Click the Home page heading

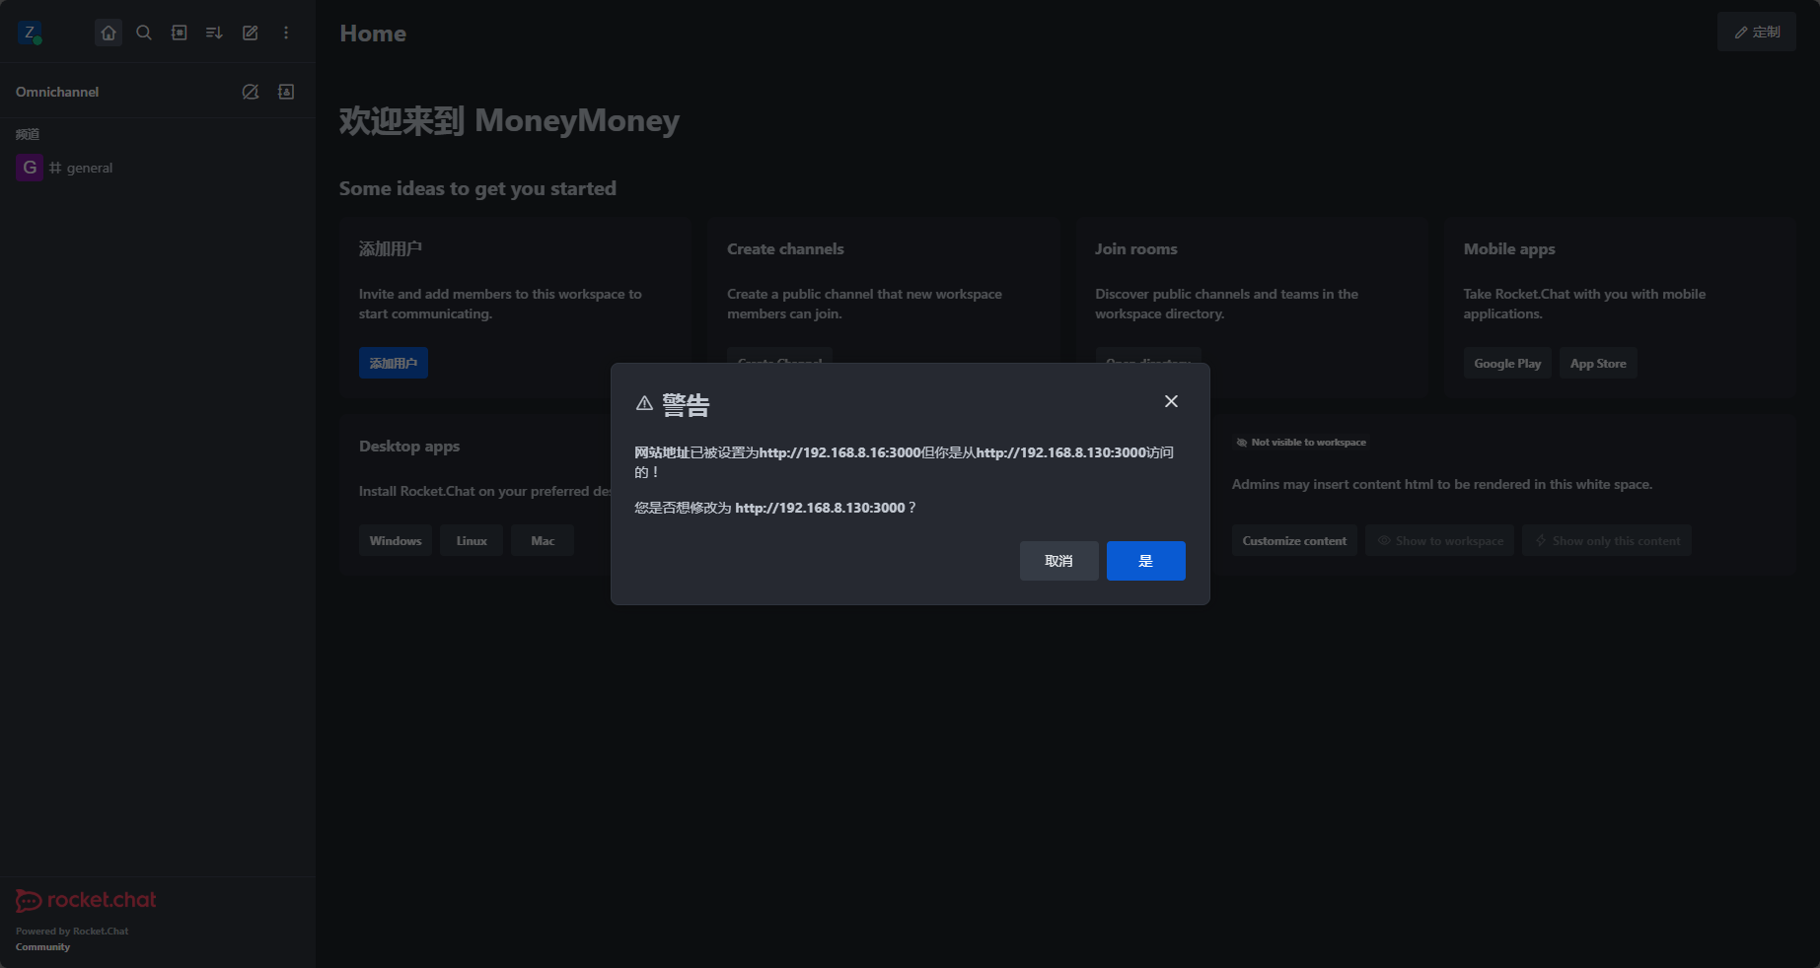373,34
